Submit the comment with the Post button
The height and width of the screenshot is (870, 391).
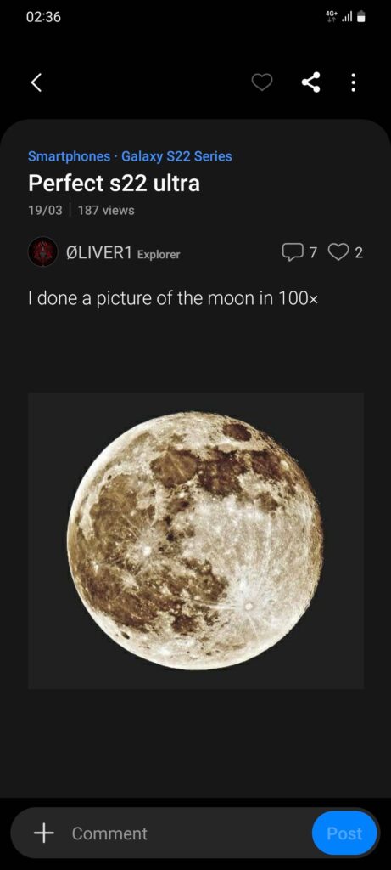pyautogui.click(x=344, y=833)
